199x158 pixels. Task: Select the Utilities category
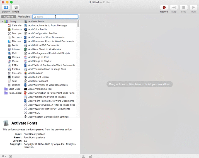coord(14,85)
